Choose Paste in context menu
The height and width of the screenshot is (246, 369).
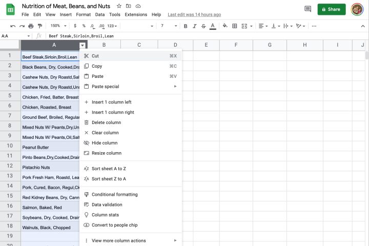(x=131, y=76)
